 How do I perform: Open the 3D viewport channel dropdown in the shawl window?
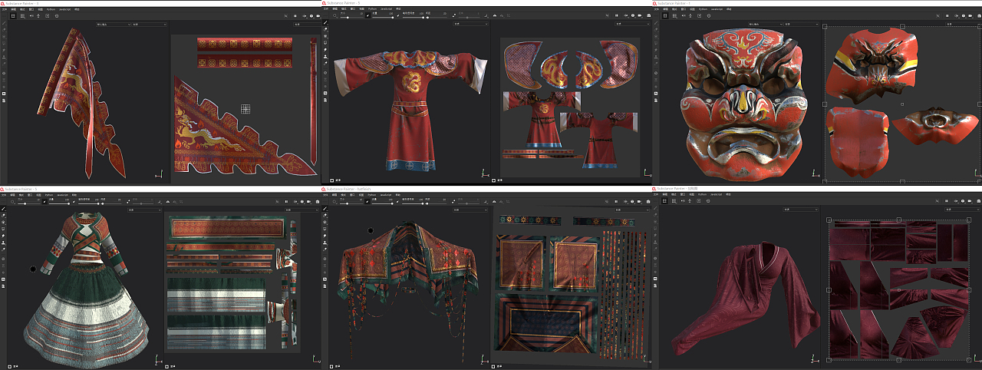pyautogui.click(x=471, y=210)
